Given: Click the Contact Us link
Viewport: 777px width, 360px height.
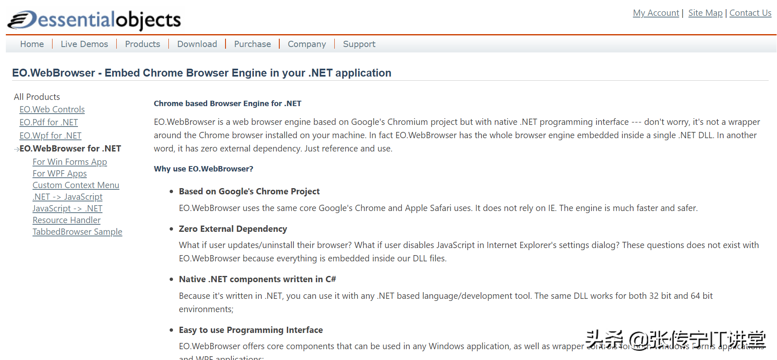Looking at the screenshot, I should point(750,13).
